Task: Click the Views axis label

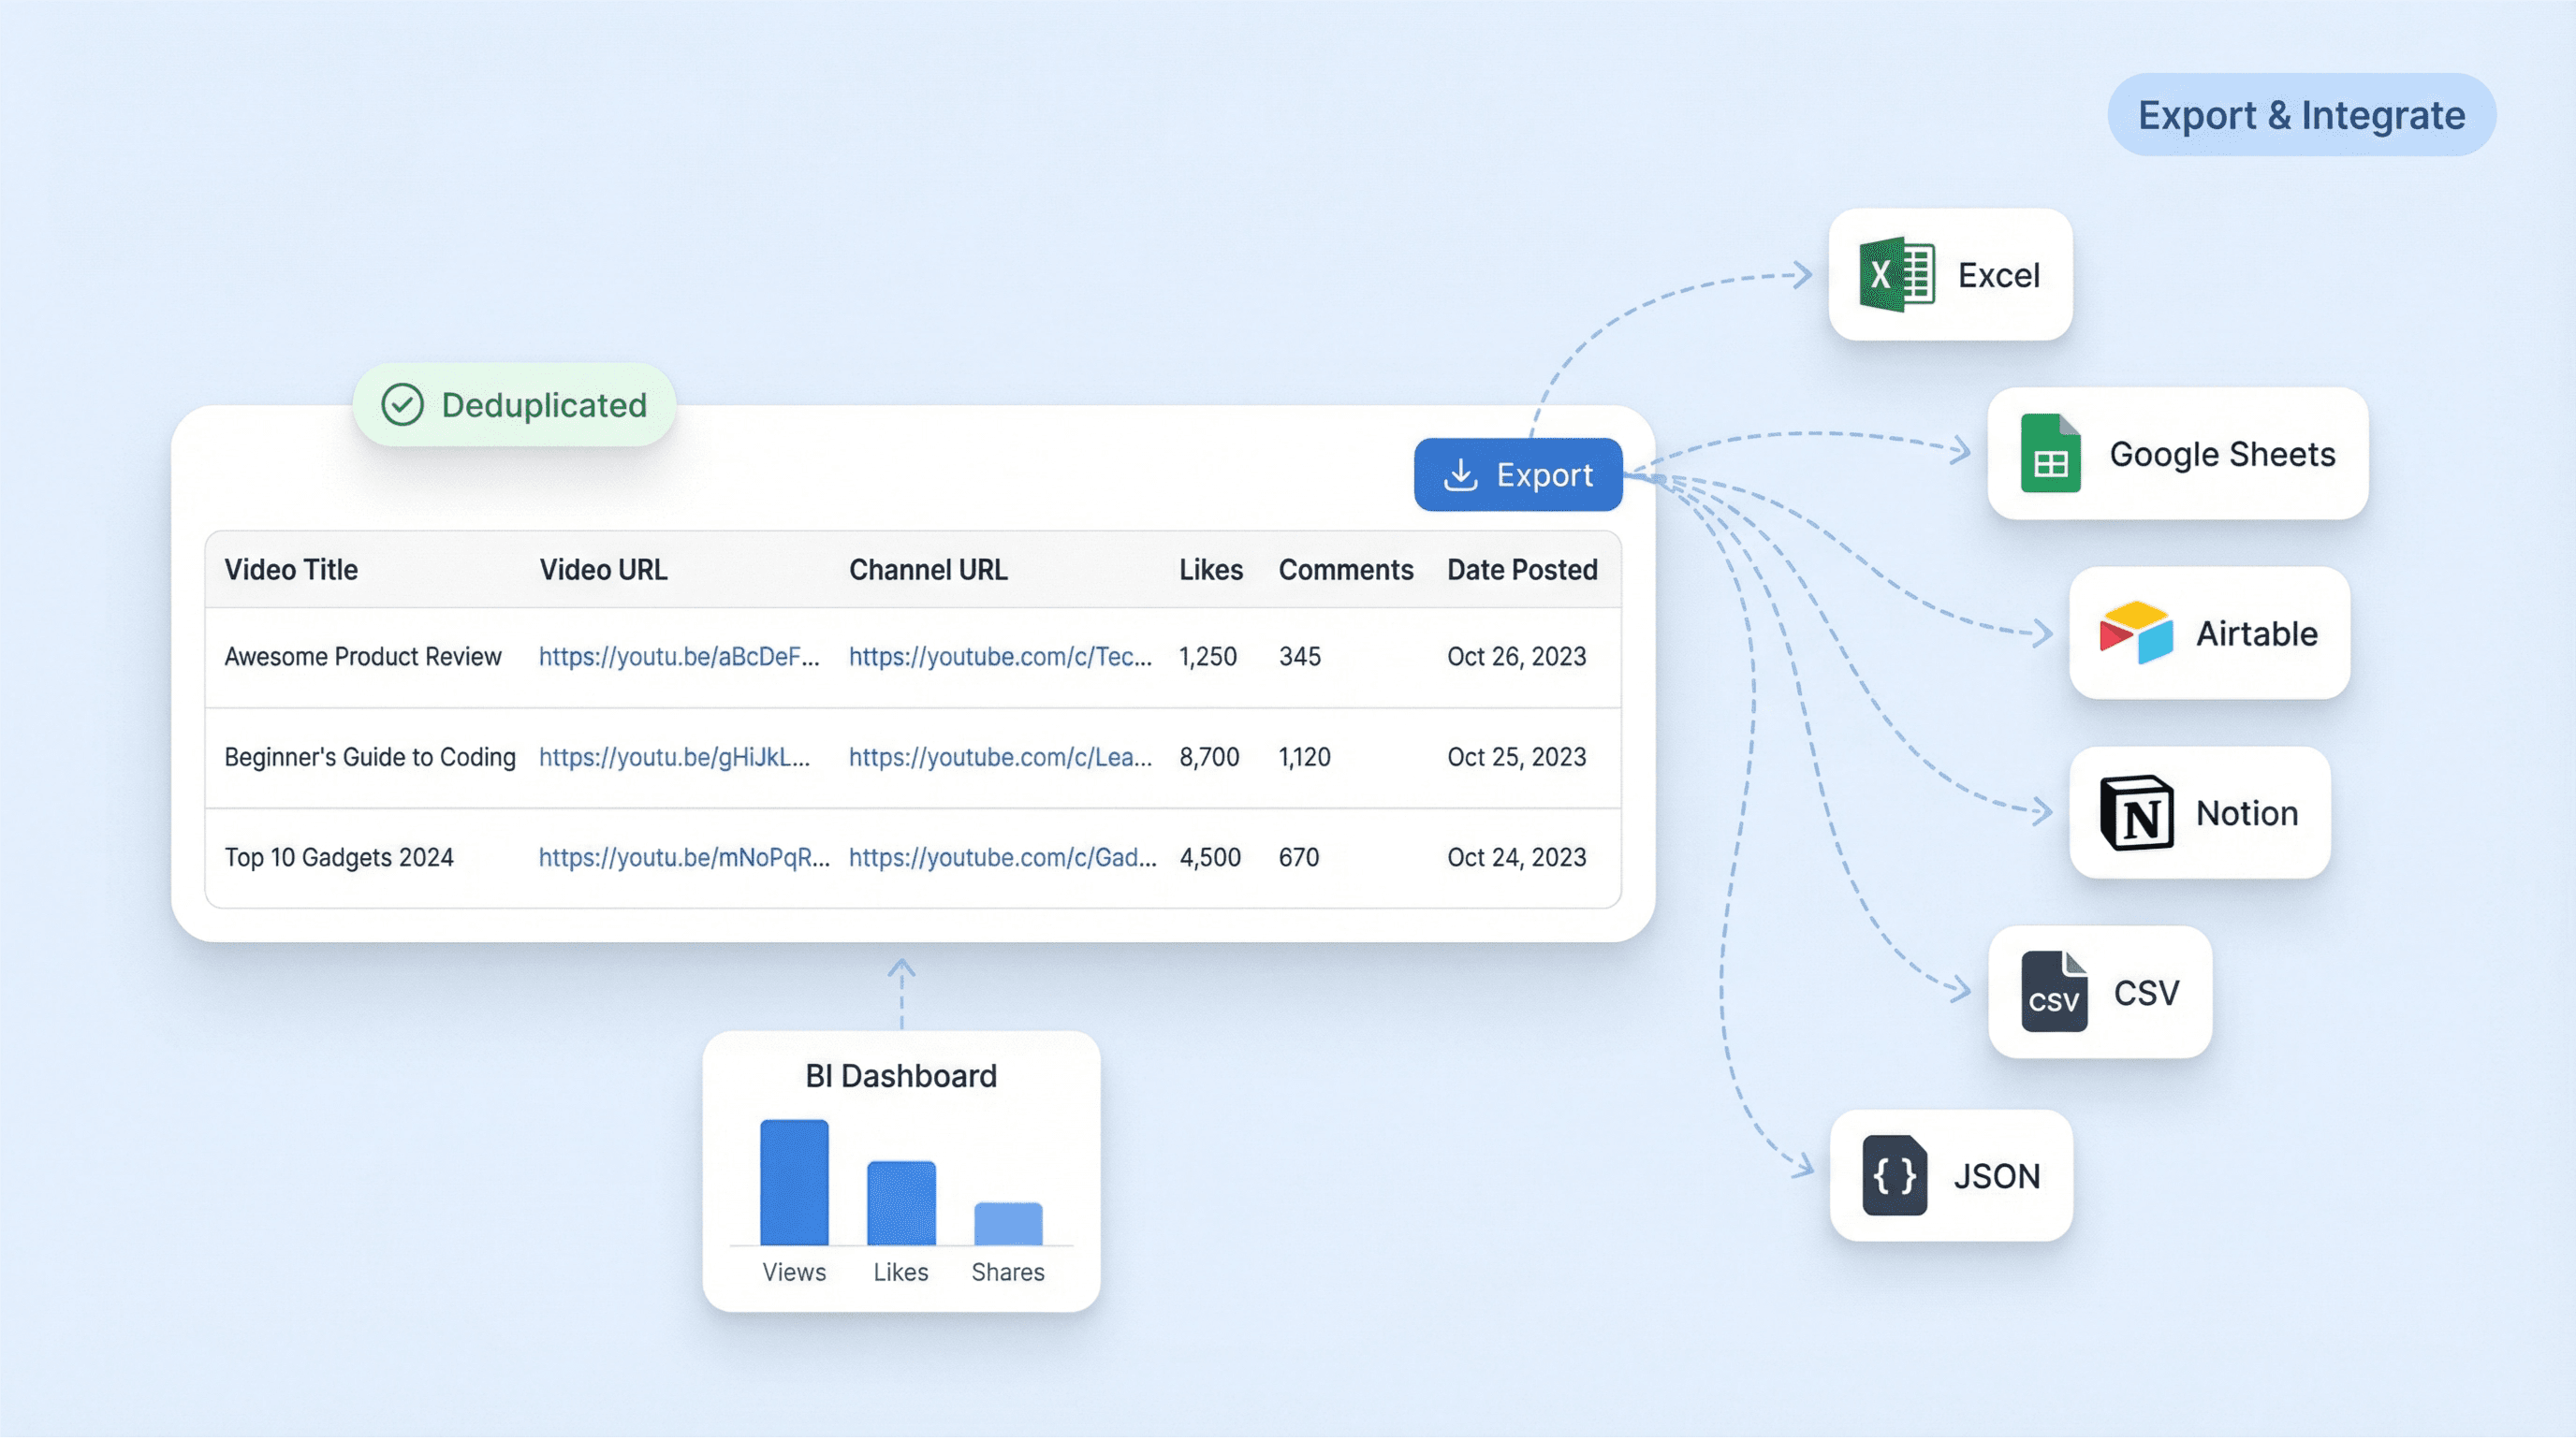Action: tap(794, 1274)
